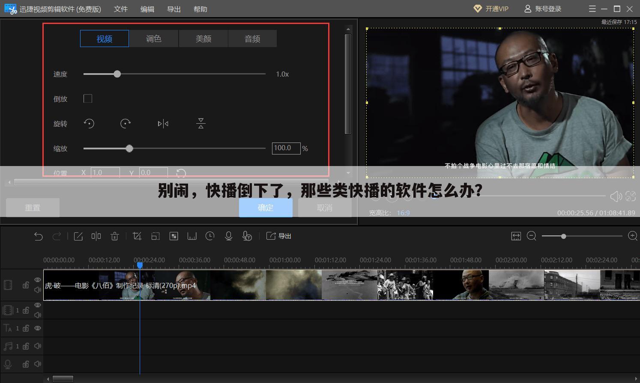Open the 文件 menu
This screenshot has width=640, height=383.
pos(121,9)
